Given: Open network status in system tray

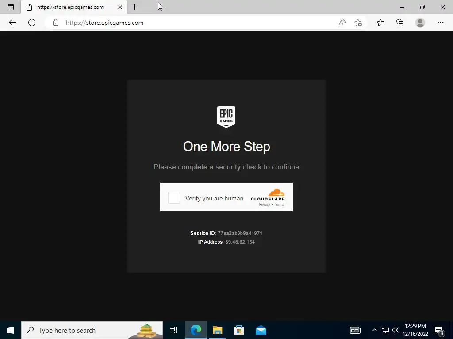Looking at the screenshot, I should coord(385,330).
